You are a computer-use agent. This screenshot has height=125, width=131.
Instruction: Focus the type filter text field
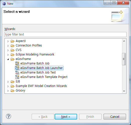coord(65,34)
